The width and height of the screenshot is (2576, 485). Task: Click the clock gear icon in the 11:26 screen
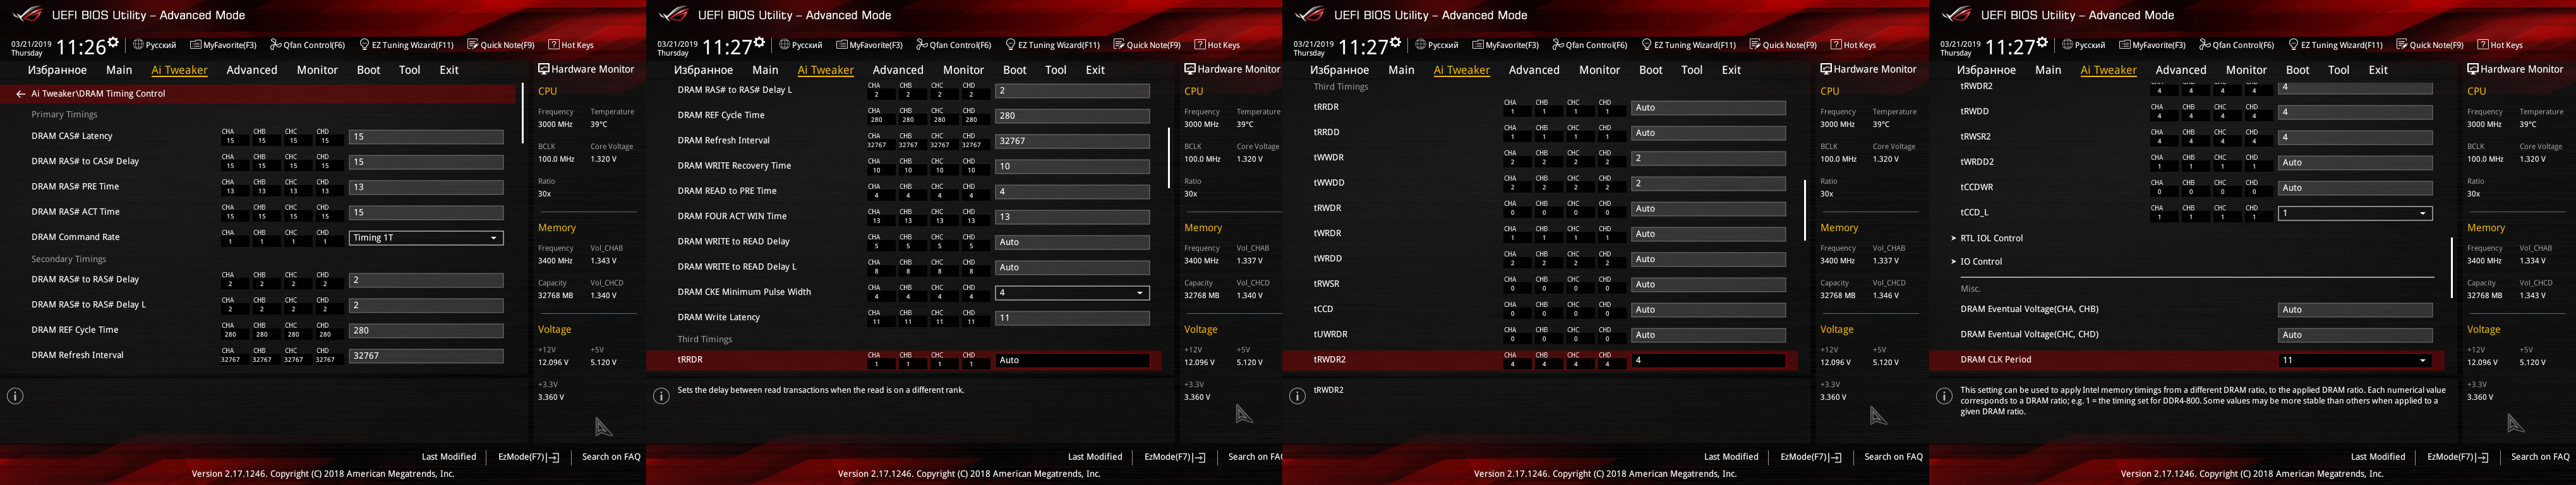[x=113, y=43]
